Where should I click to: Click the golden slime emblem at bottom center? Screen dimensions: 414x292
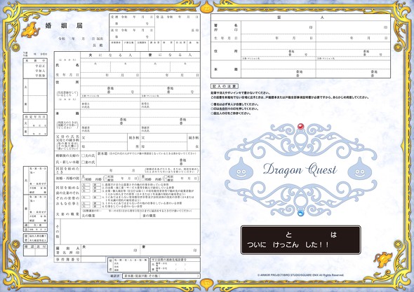click(x=207, y=284)
